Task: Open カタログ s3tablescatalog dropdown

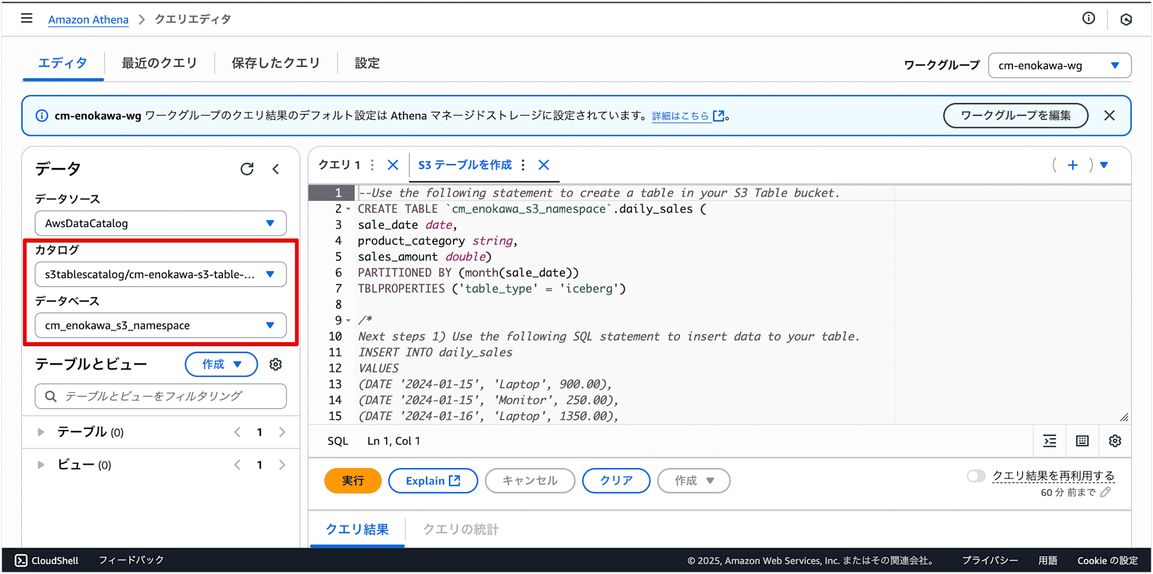Action: (161, 275)
